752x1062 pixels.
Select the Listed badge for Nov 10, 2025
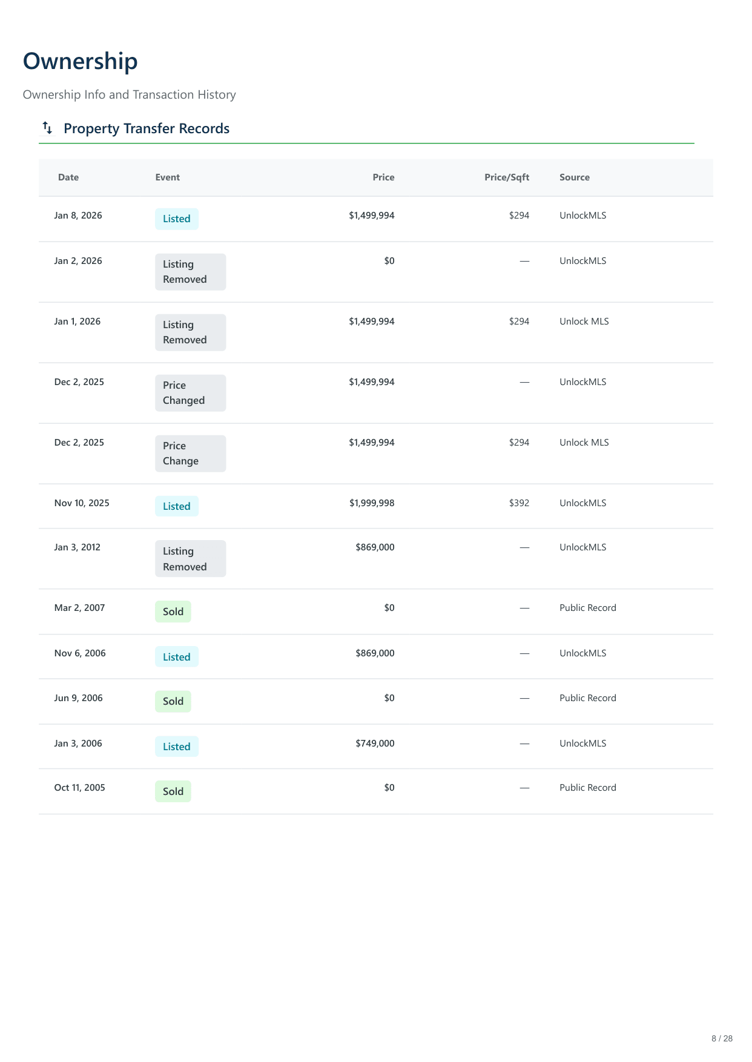pos(176,506)
